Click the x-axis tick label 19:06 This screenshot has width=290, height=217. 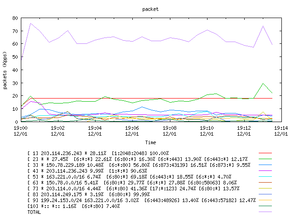coord(132,128)
